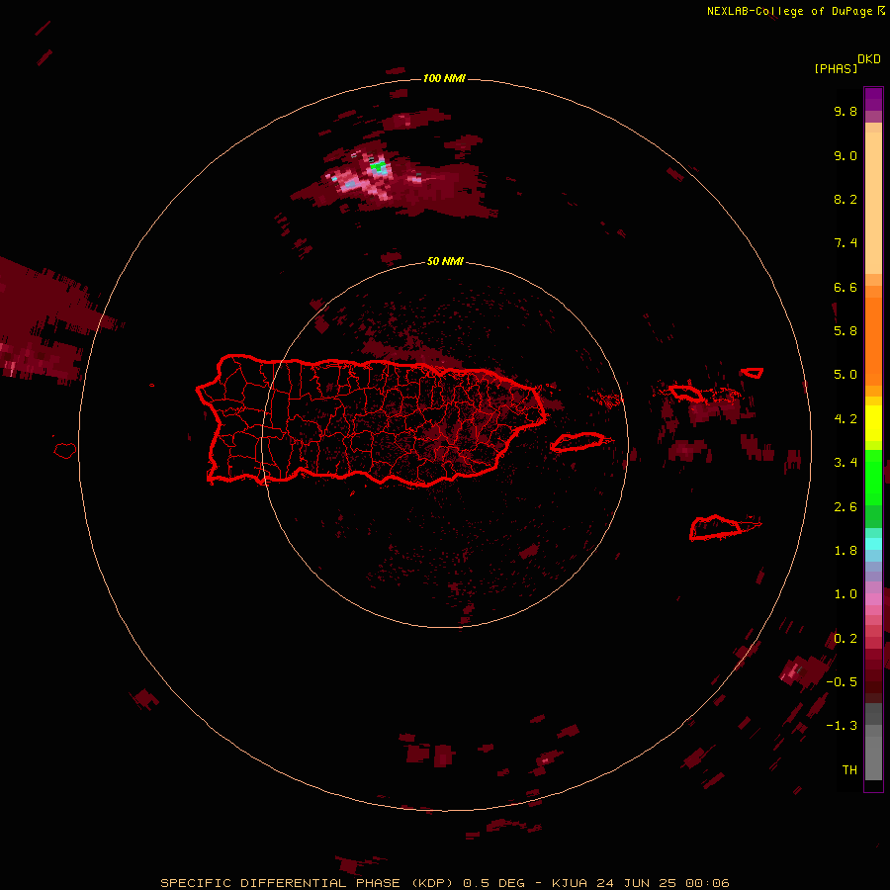Click the green high-KDP cell north of island
This screenshot has width=890, height=890.
pyautogui.click(x=378, y=166)
